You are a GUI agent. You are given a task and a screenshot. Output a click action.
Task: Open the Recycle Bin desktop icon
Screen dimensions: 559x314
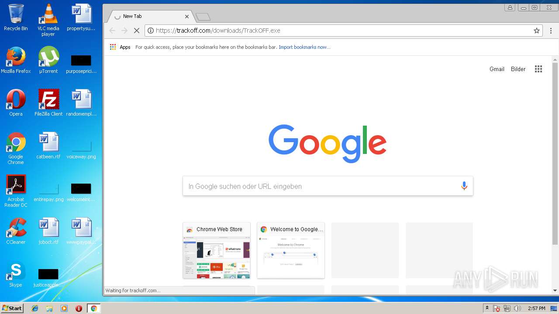pyautogui.click(x=16, y=17)
